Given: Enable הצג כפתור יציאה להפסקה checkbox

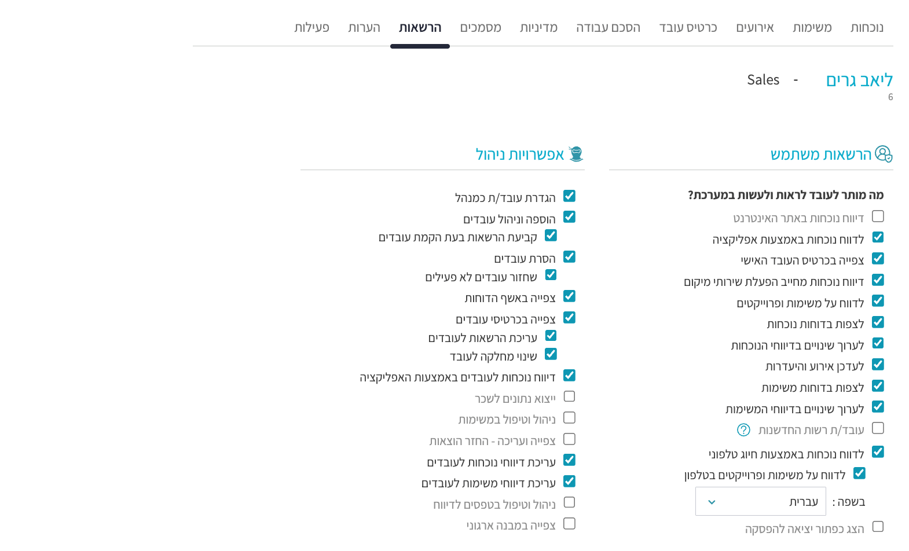Looking at the screenshot, I should [878, 527].
